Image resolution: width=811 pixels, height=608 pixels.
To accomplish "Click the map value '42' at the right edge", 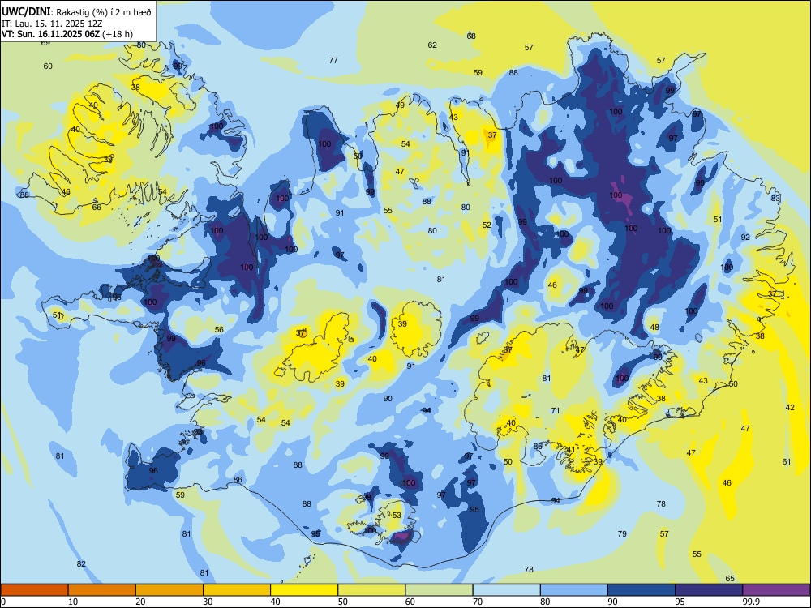I will coord(790,408).
